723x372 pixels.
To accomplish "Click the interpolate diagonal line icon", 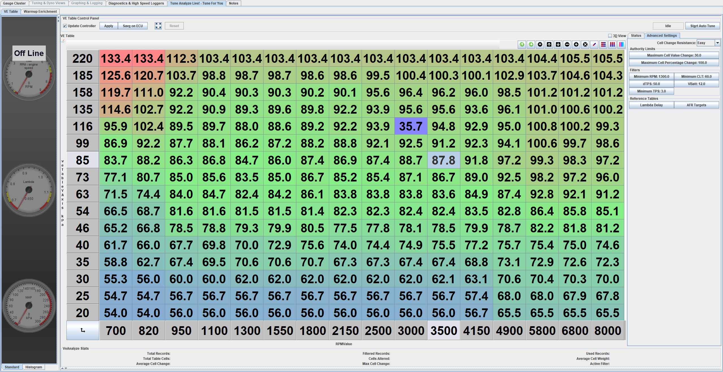I will click(594, 44).
